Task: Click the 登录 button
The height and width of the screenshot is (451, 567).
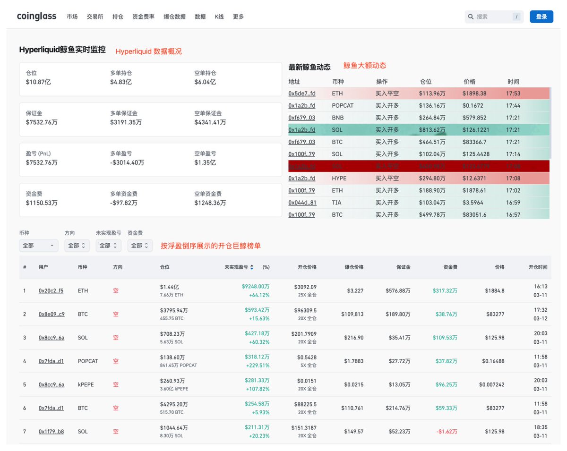Action: 541,17
